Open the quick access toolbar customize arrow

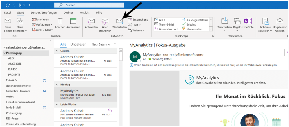click(x=30, y=5)
